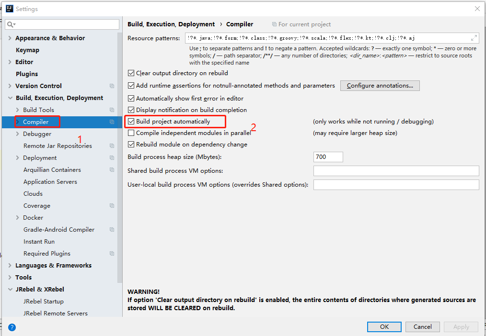Toggle Rebuild module on dependency change
Screen dimensions: 486x336
point(131,145)
